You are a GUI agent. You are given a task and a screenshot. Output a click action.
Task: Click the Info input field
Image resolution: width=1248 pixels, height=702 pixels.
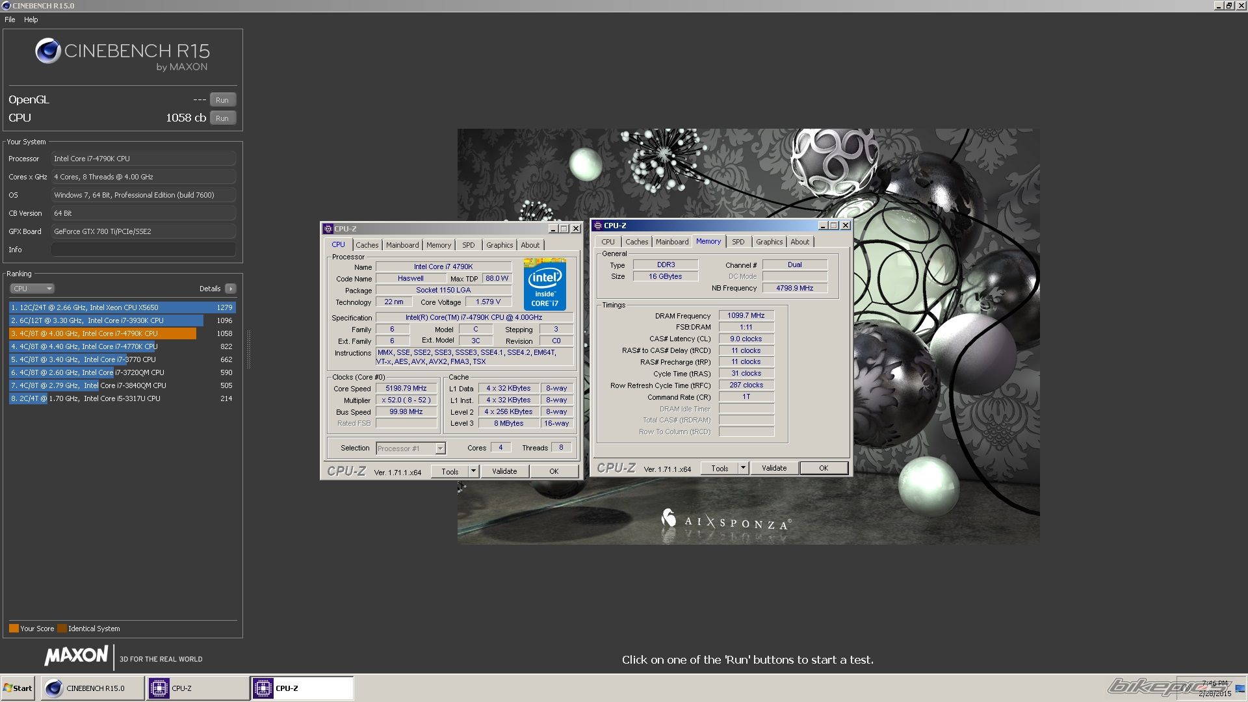click(x=144, y=250)
